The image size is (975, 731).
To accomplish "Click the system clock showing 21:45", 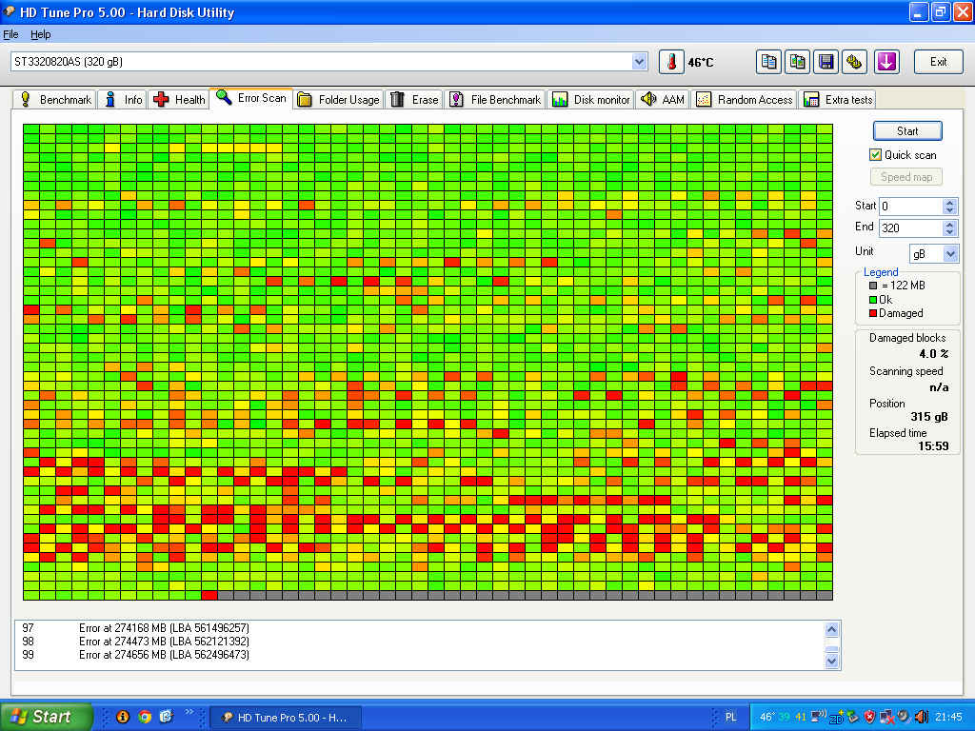I will tap(948, 718).
